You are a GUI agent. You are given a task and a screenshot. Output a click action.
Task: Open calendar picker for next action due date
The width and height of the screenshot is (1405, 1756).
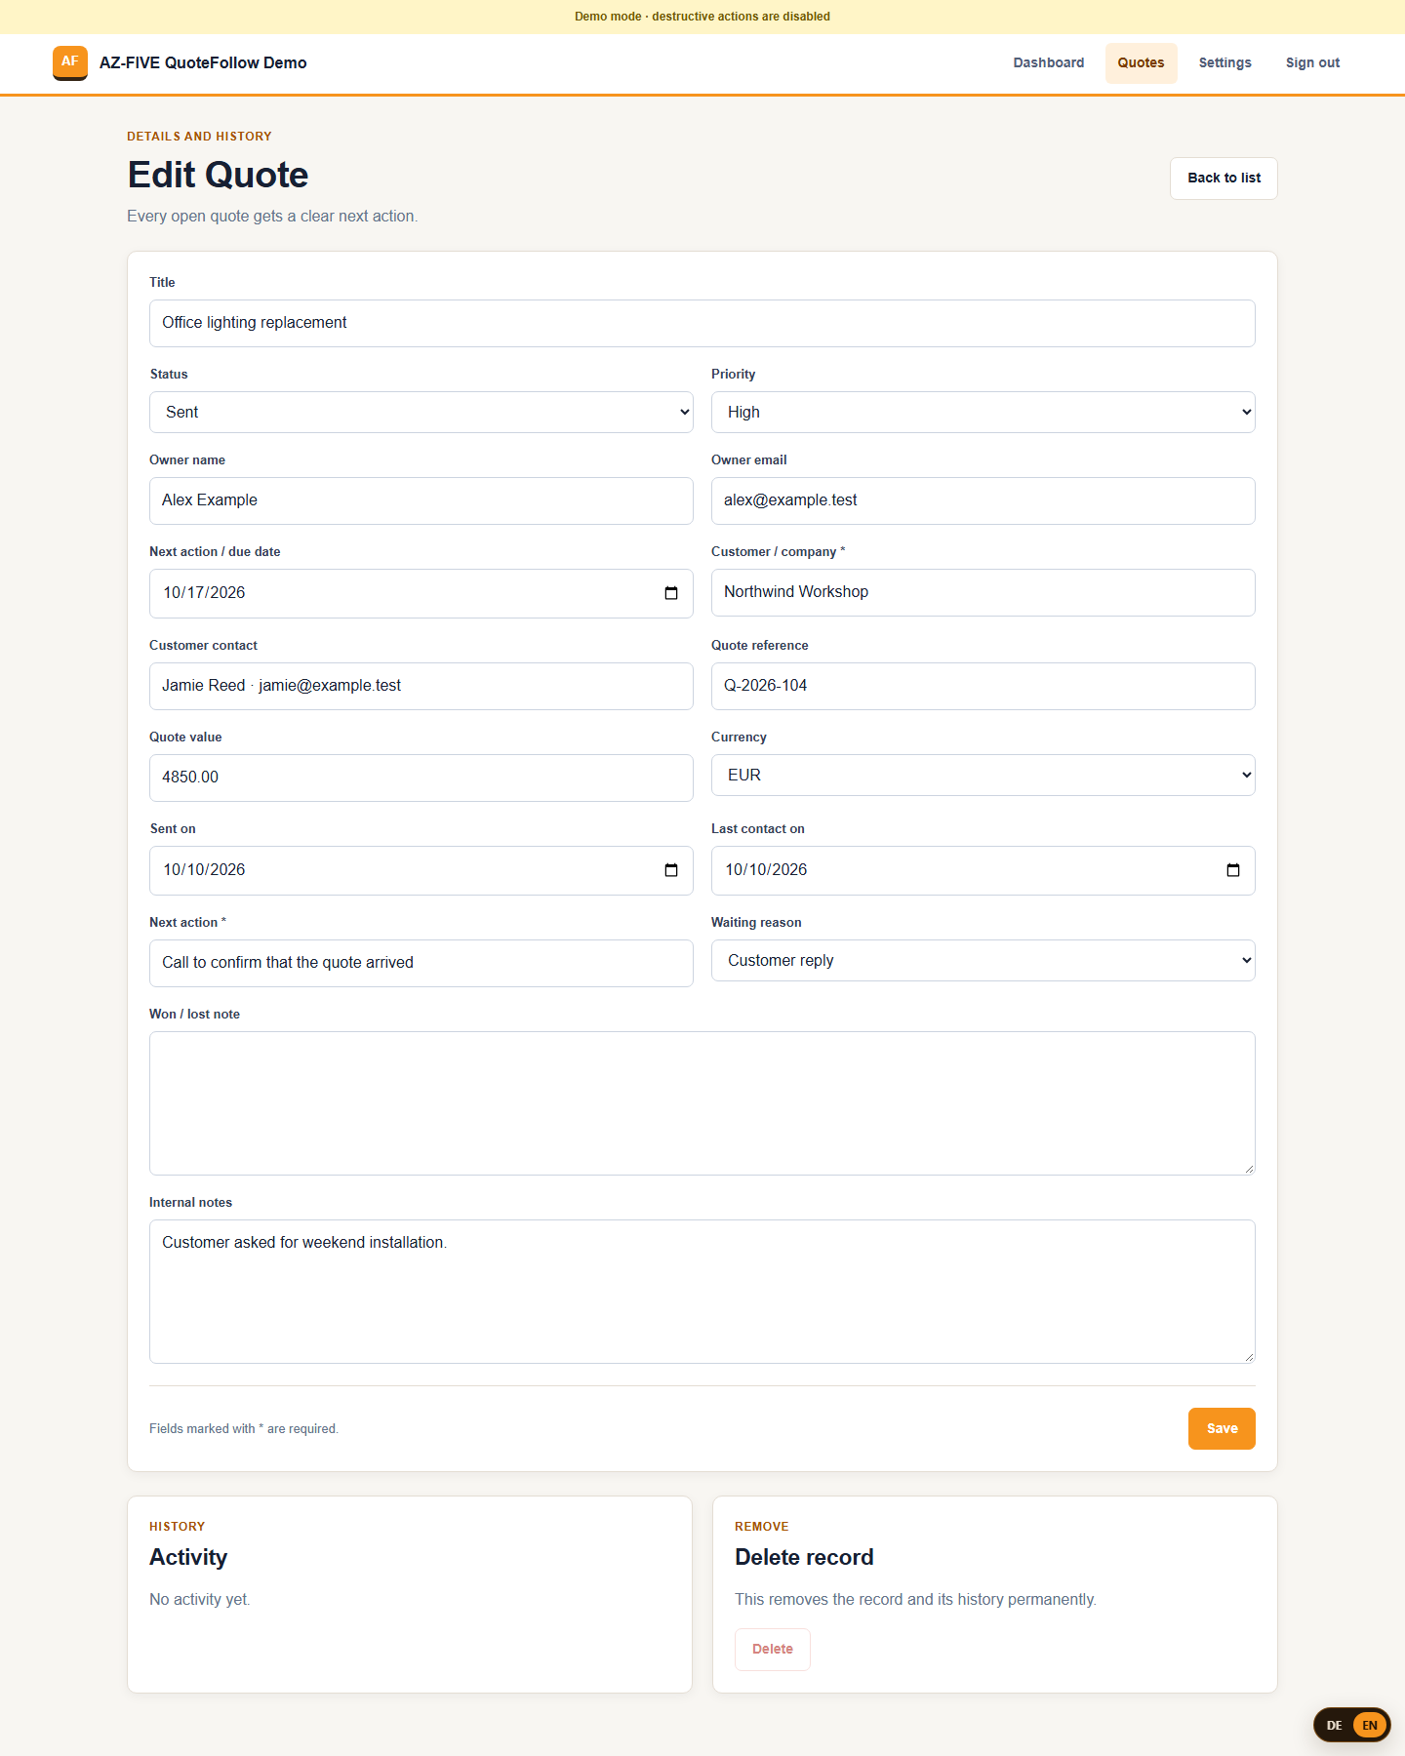tap(671, 593)
